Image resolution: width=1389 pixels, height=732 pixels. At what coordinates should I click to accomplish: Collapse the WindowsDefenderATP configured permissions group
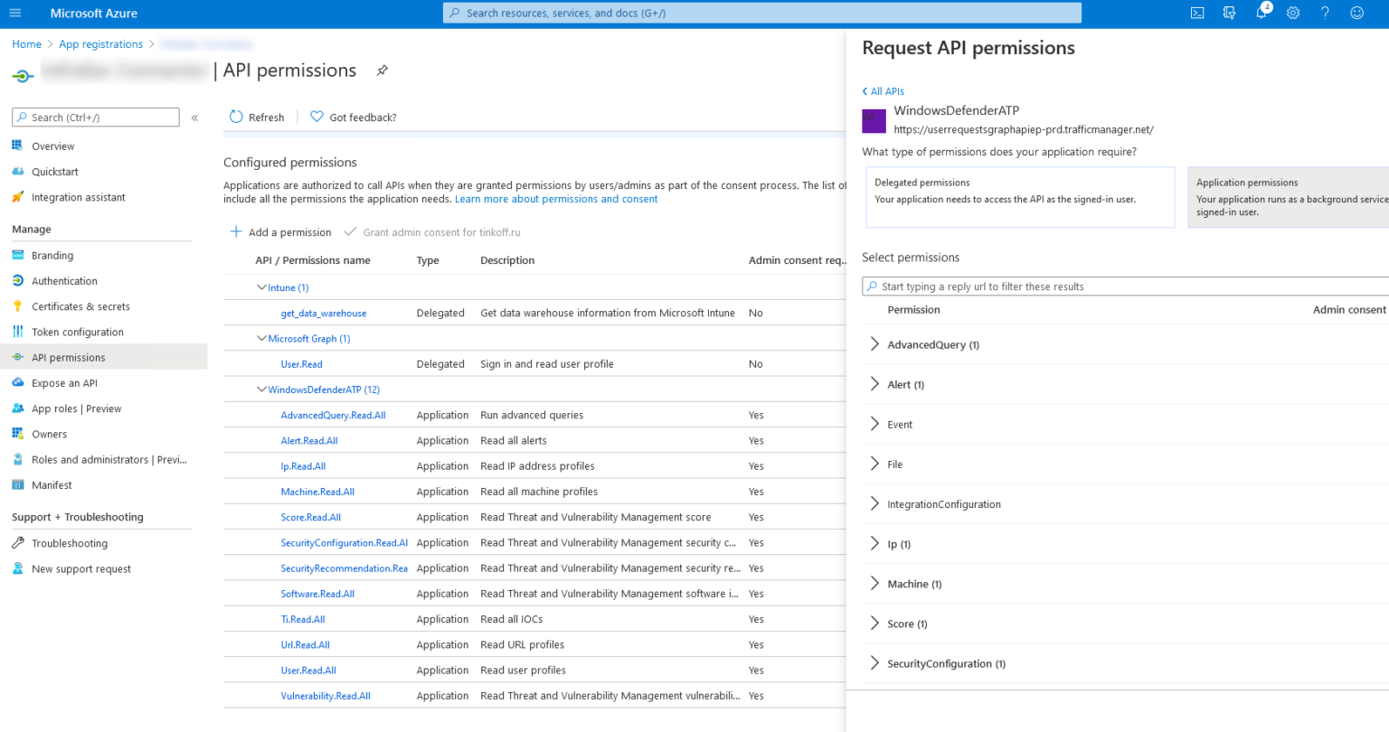pyautogui.click(x=261, y=389)
